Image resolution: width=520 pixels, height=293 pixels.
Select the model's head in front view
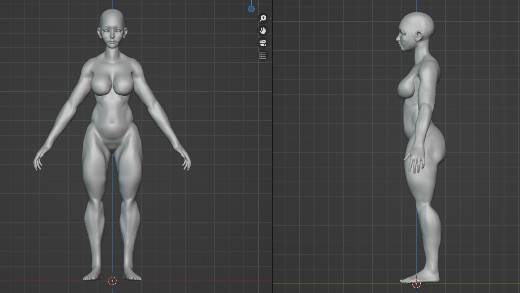112,25
